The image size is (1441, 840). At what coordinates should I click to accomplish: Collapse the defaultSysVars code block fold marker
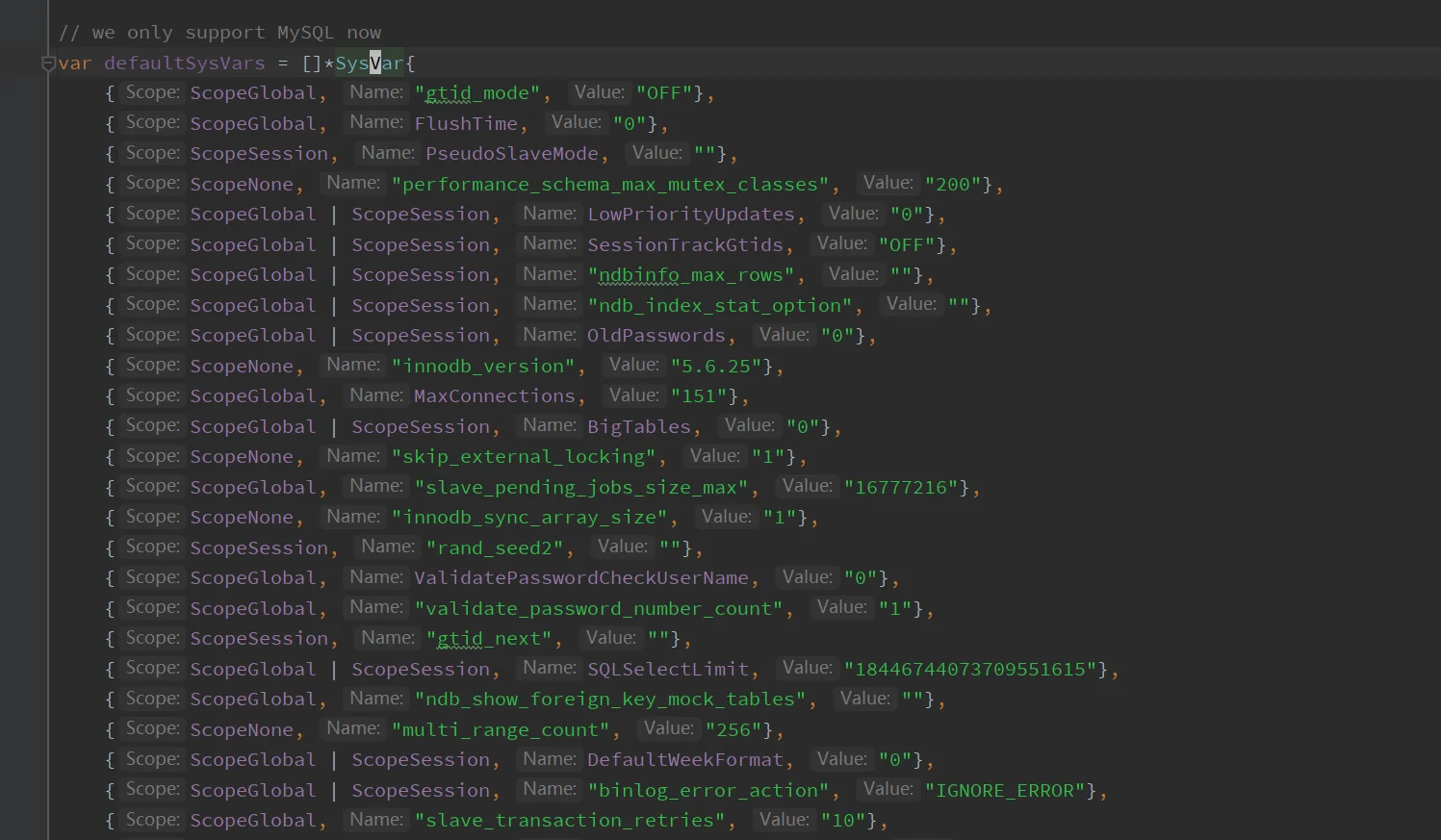click(48, 64)
